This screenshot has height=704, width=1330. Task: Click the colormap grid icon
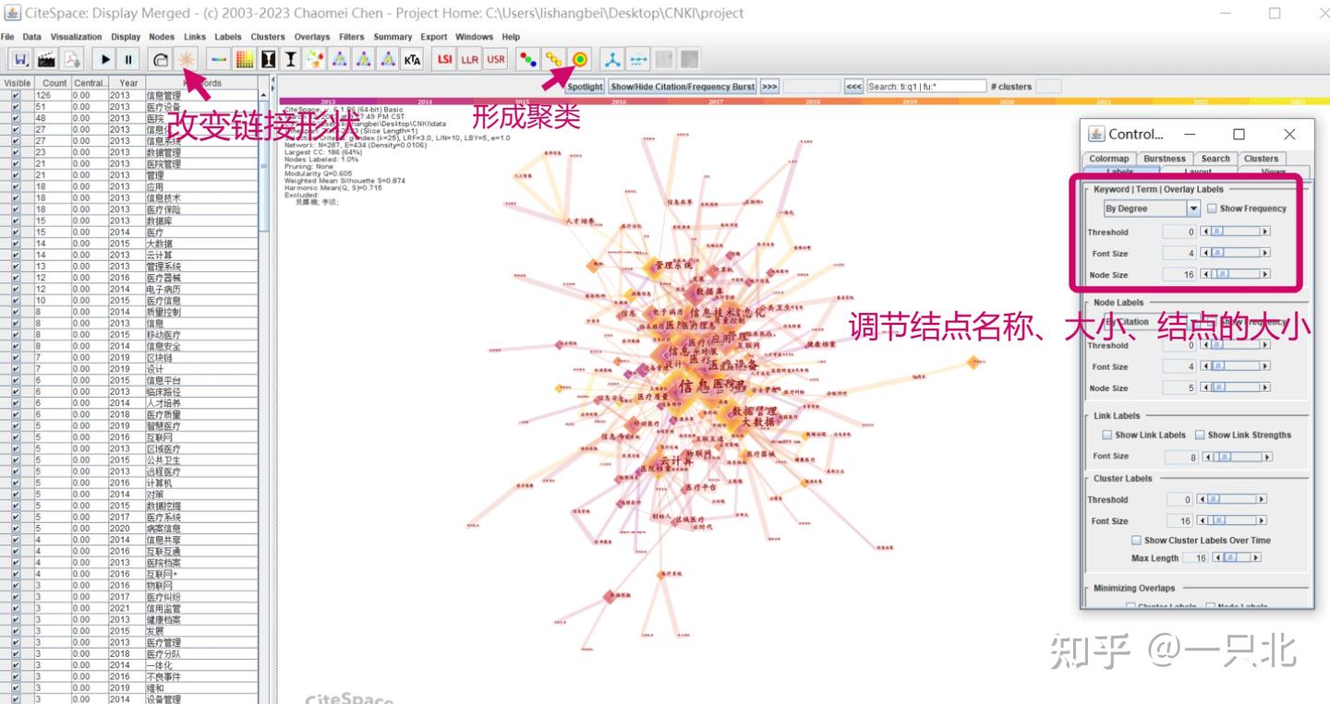(x=244, y=58)
